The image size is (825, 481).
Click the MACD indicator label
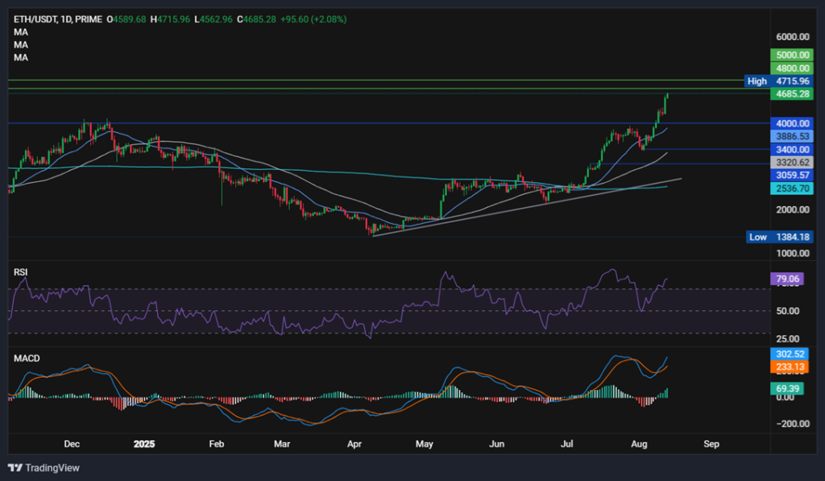(27, 359)
